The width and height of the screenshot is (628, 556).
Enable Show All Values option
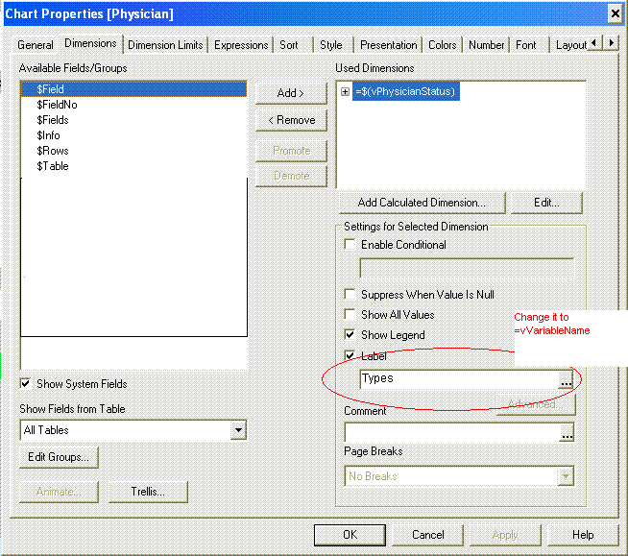tap(350, 314)
